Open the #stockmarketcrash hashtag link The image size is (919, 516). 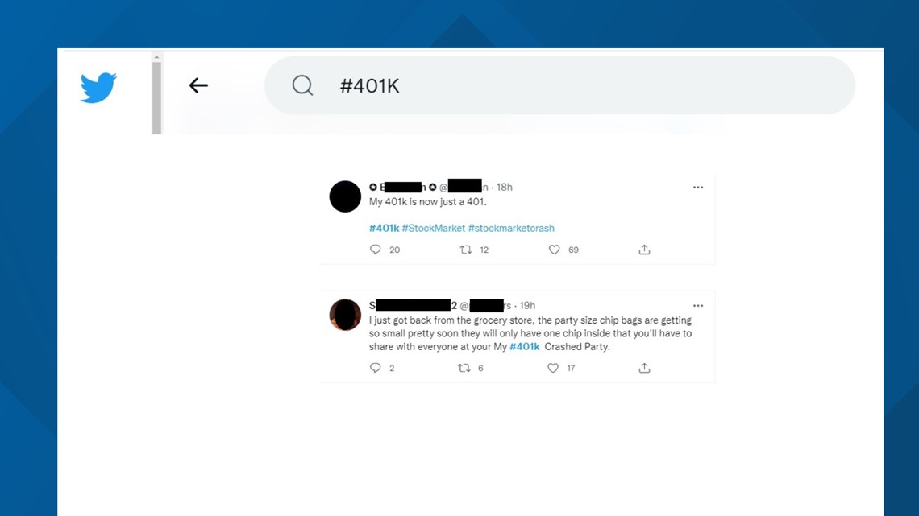pos(511,228)
